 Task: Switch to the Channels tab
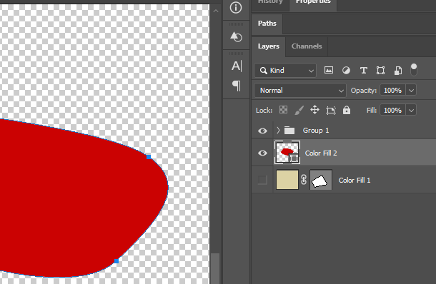[x=307, y=46]
